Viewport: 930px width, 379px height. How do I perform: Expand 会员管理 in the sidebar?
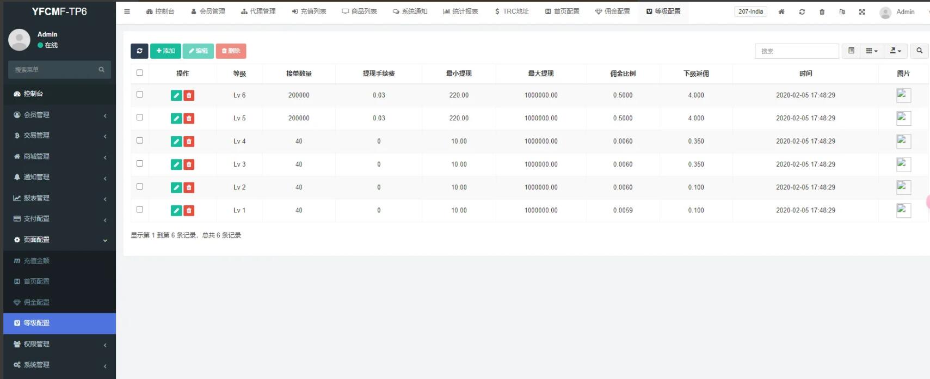[x=59, y=115]
